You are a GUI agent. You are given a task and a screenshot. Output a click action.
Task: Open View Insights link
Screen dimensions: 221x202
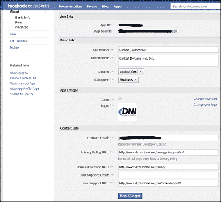pos(19,73)
